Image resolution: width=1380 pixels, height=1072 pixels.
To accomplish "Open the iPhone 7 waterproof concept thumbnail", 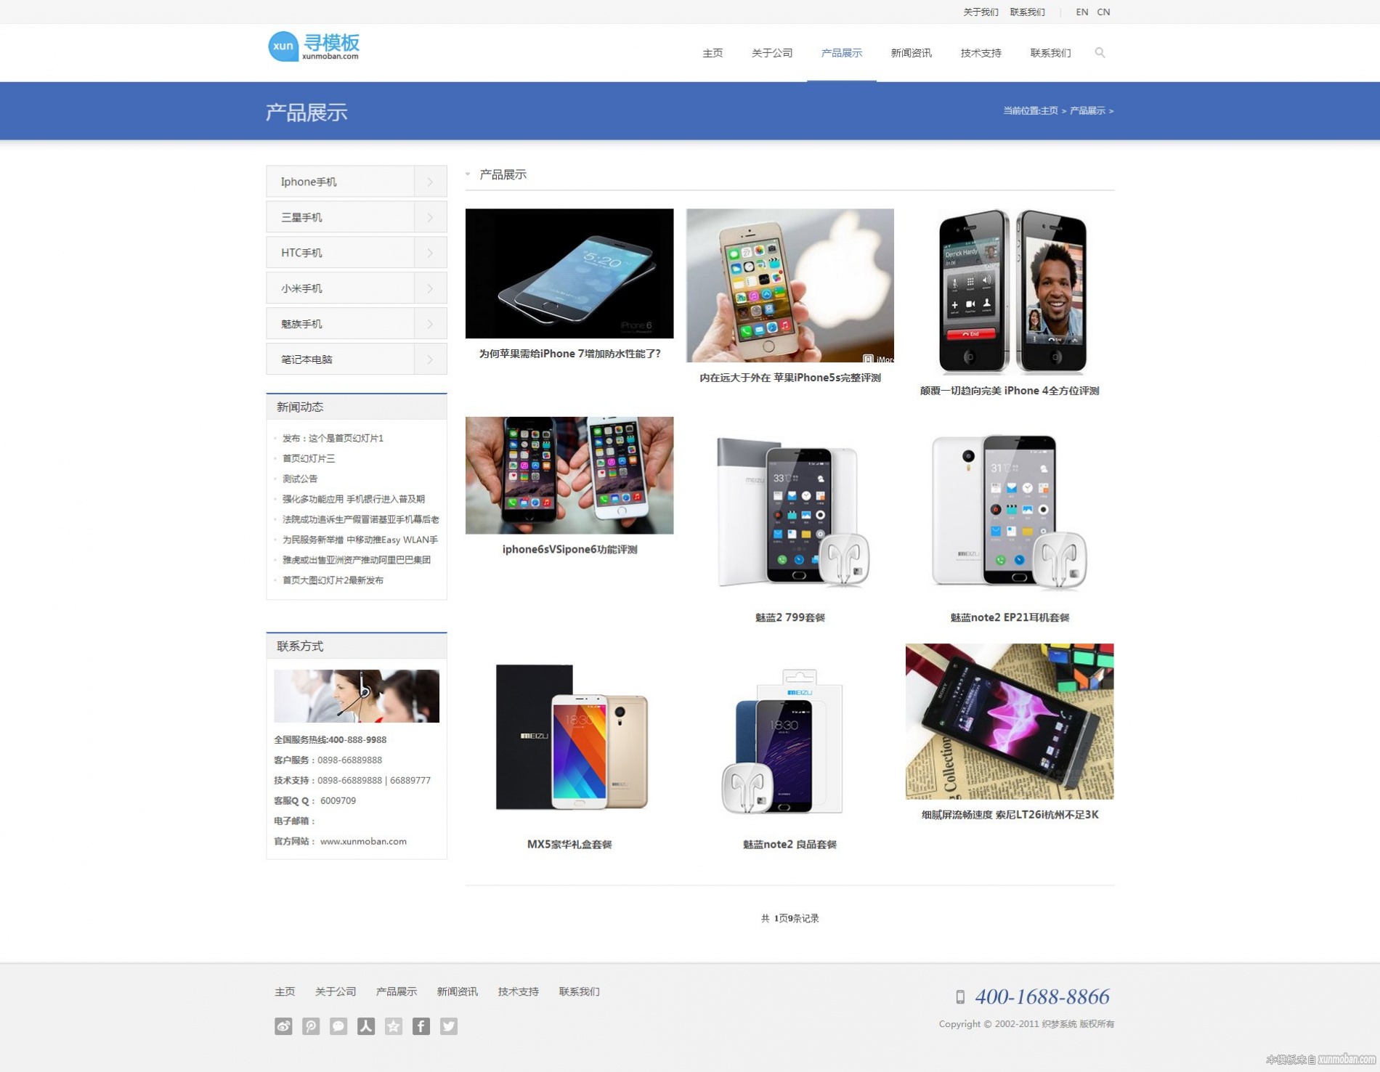I will (569, 273).
